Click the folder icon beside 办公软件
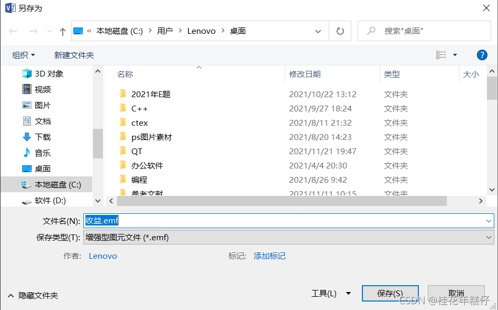Screen dimensions: 498x310 [x=123, y=165]
